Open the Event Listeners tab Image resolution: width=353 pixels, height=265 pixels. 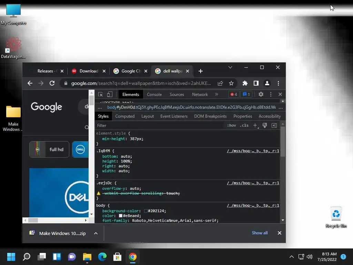click(174, 116)
